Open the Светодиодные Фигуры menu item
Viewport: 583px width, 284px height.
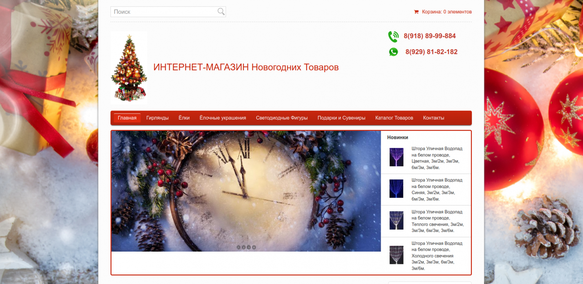click(x=282, y=118)
